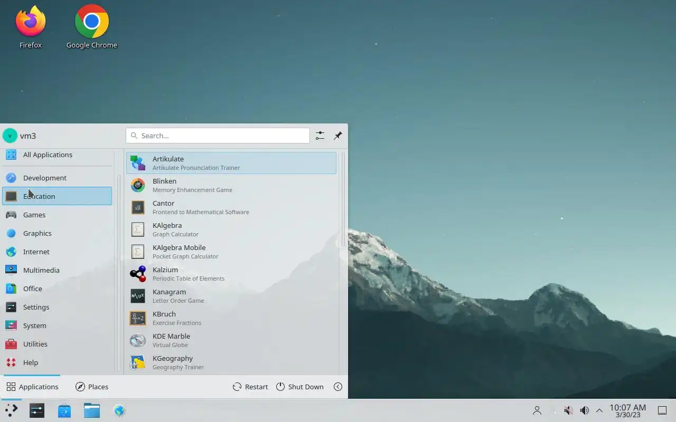Switch to Places tab
Screen dimensions: 676x422
point(92,387)
